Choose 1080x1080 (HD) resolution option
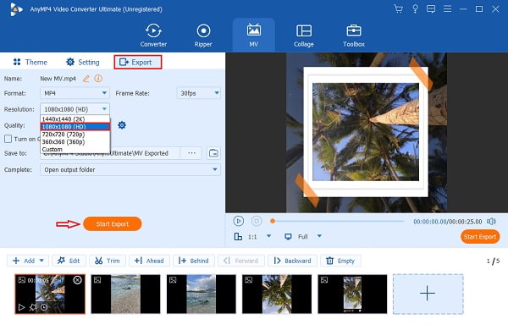This screenshot has width=508, height=330. click(75, 127)
